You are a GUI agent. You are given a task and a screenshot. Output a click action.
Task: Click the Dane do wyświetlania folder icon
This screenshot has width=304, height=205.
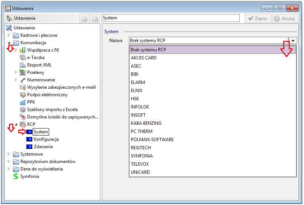coord(16,169)
